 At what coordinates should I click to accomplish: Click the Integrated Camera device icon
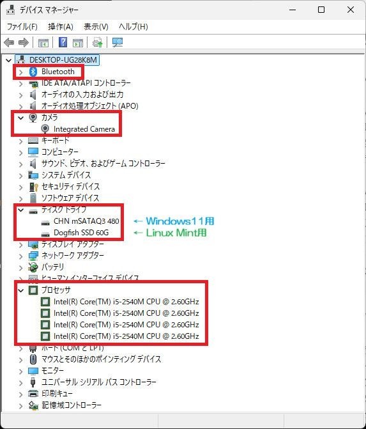coord(45,129)
